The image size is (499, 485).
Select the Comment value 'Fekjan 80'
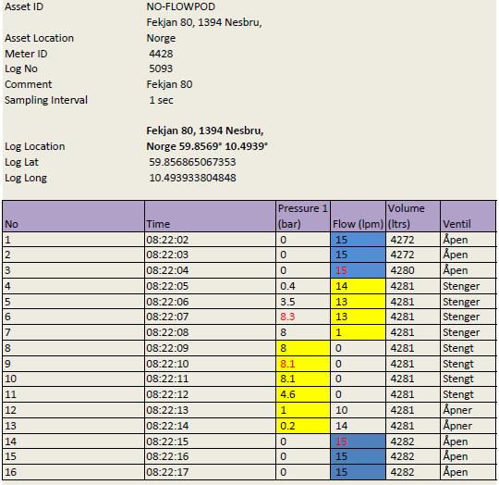click(x=169, y=84)
